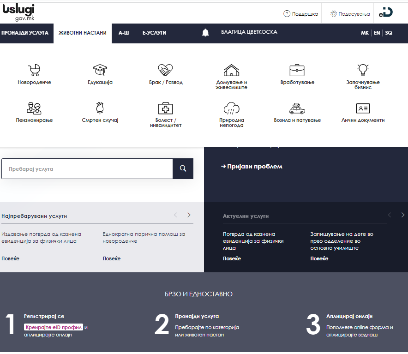408x354 pixels.
Task: Switch language to SQ
Action: 389,33
